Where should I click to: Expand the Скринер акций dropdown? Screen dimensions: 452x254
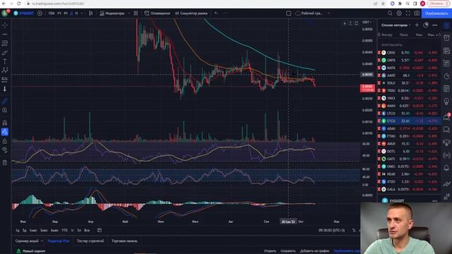[29, 241]
